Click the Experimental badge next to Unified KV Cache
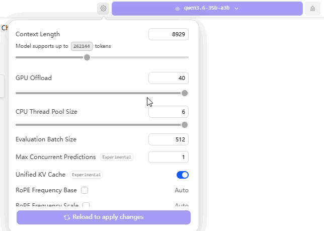The height and width of the screenshot is (231, 324). 87,175
